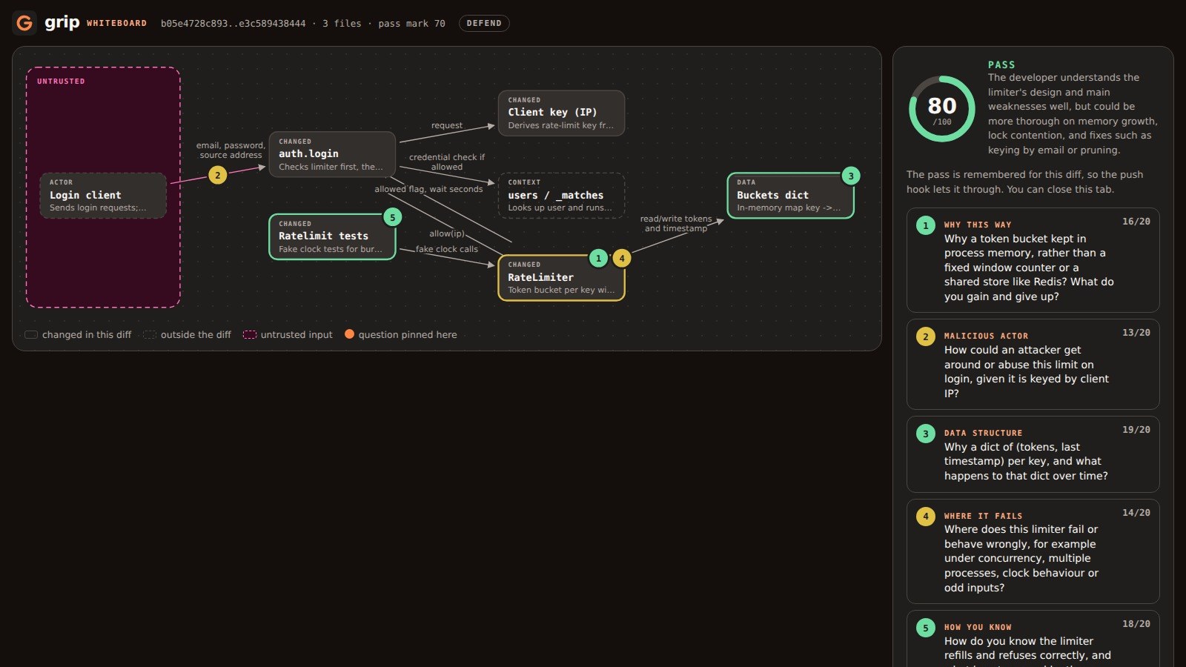Click number badge 3 in DATA STRUCTURE card

coord(925,434)
